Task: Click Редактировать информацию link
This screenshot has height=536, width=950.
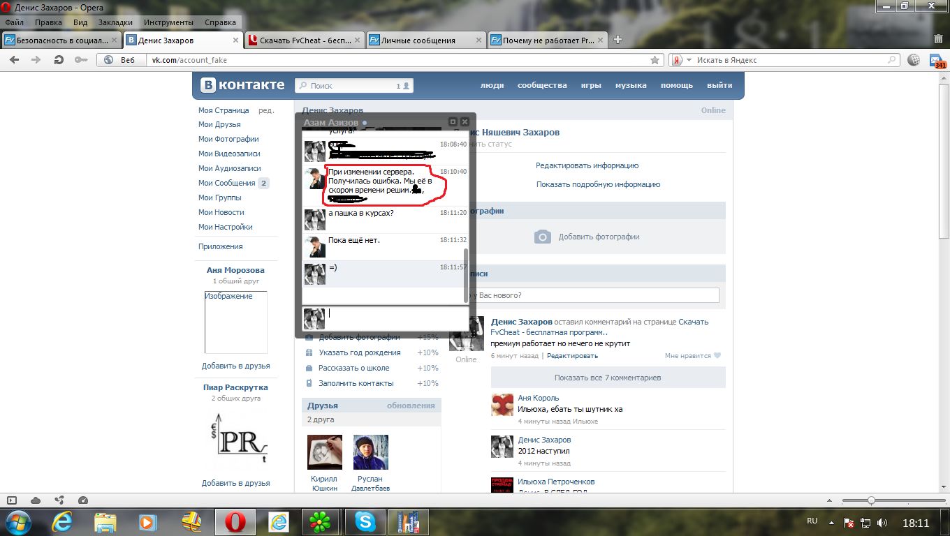Action: coord(587,165)
